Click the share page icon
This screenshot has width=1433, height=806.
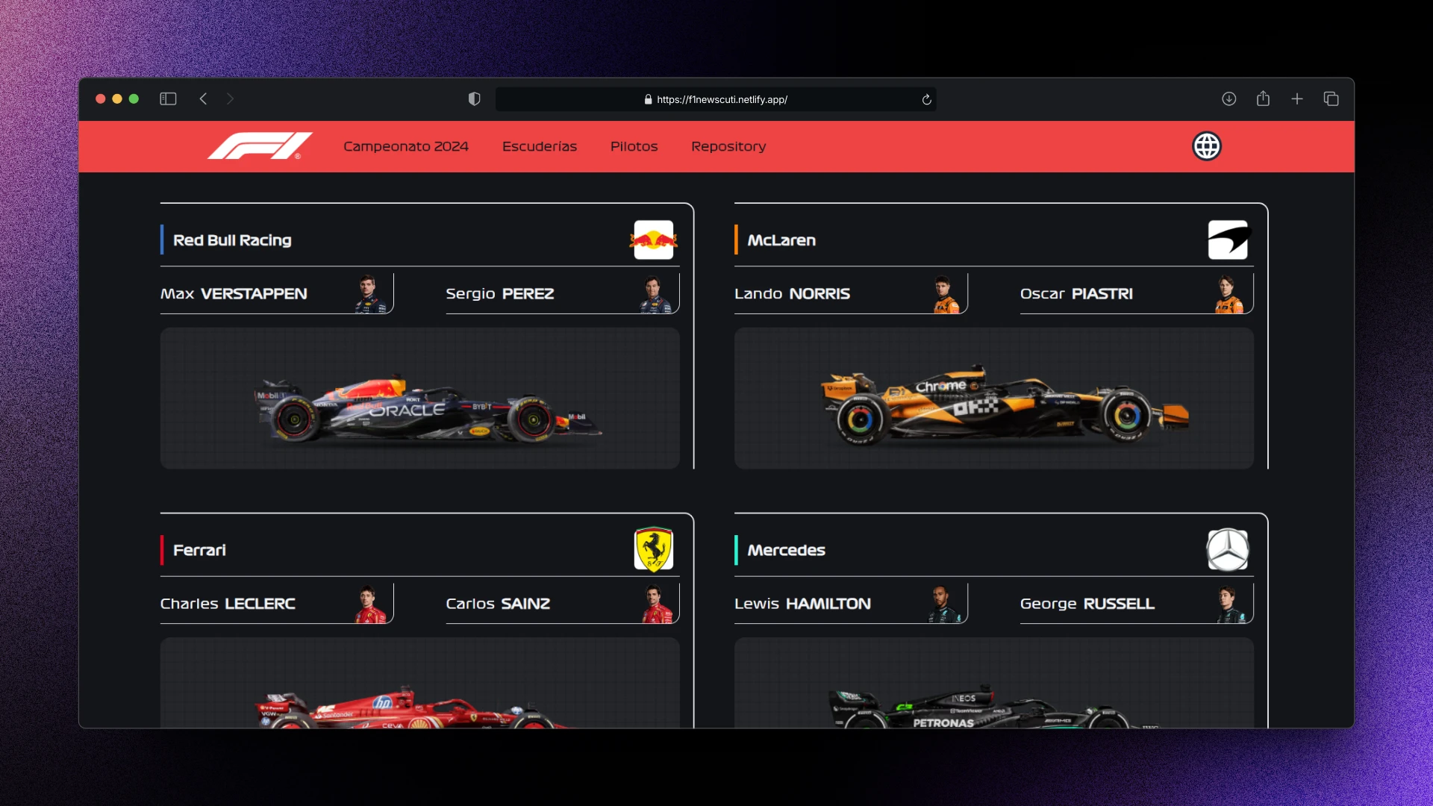point(1263,99)
